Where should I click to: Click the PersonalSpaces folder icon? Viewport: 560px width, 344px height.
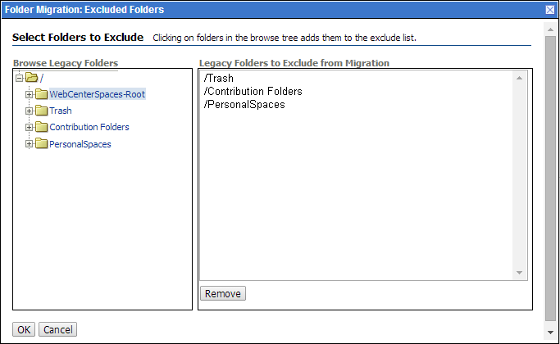pos(42,144)
